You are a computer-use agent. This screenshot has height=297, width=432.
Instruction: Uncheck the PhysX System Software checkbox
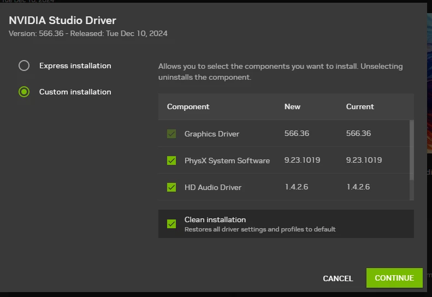coord(171,161)
